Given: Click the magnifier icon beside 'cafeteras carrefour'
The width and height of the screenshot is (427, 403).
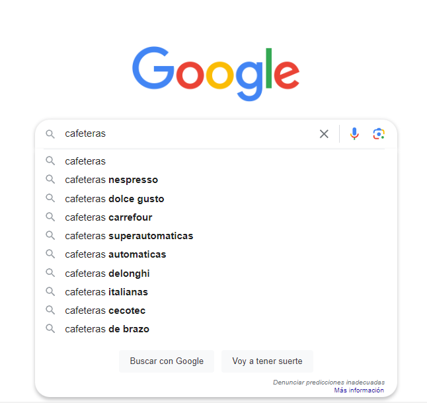Looking at the screenshot, I should point(50,217).
